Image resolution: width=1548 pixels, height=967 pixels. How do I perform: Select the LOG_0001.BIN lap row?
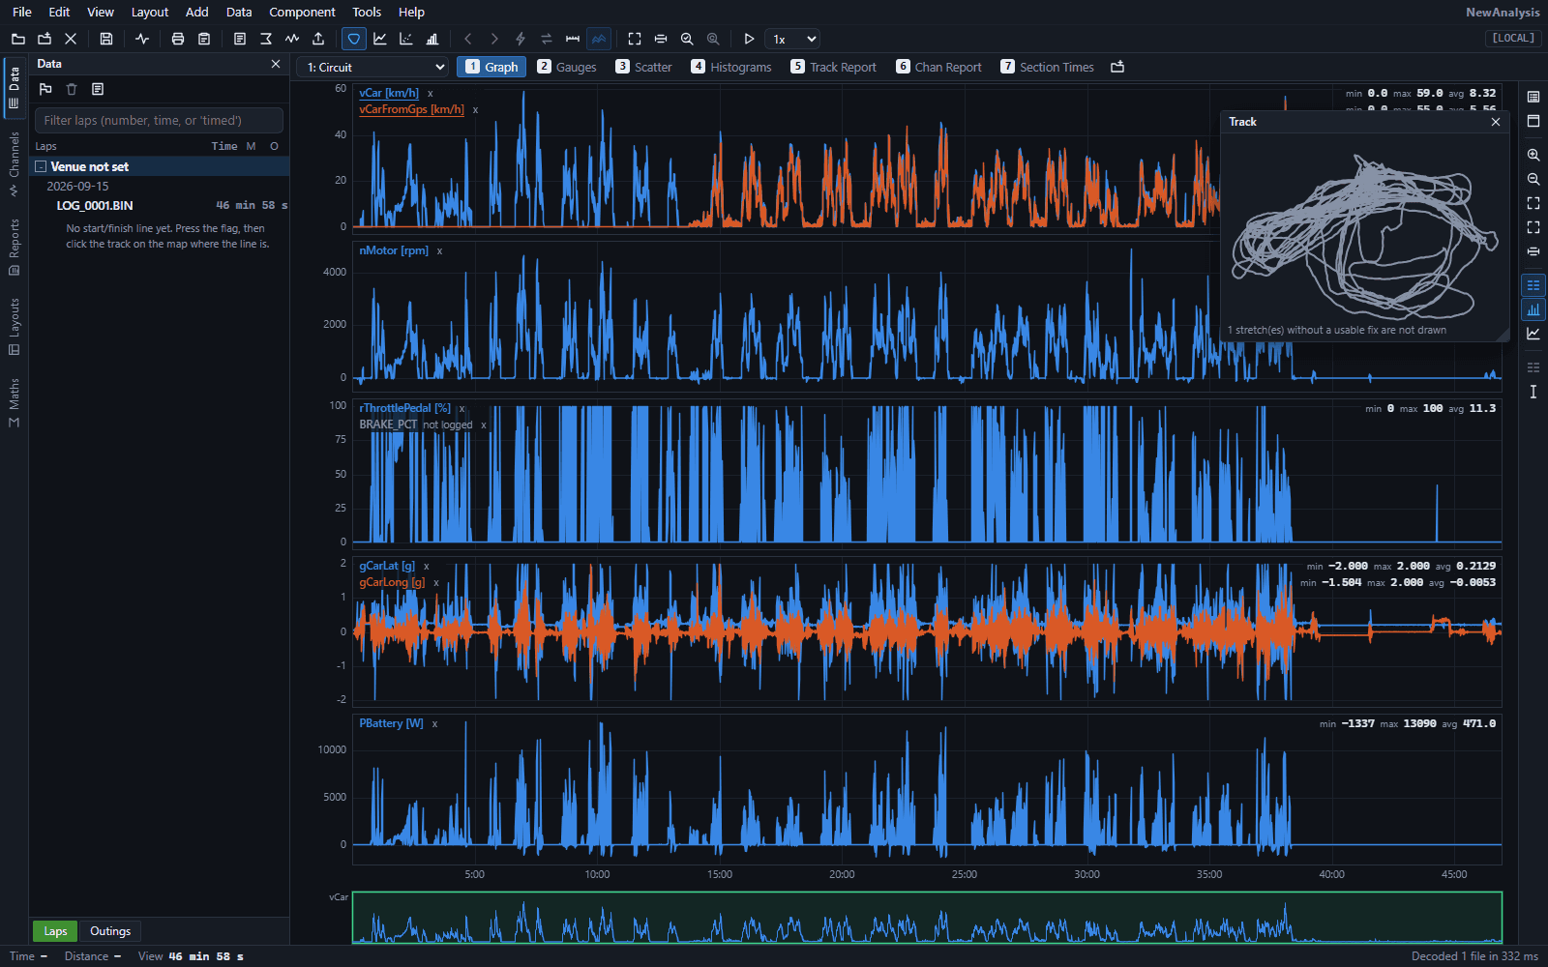159,205
